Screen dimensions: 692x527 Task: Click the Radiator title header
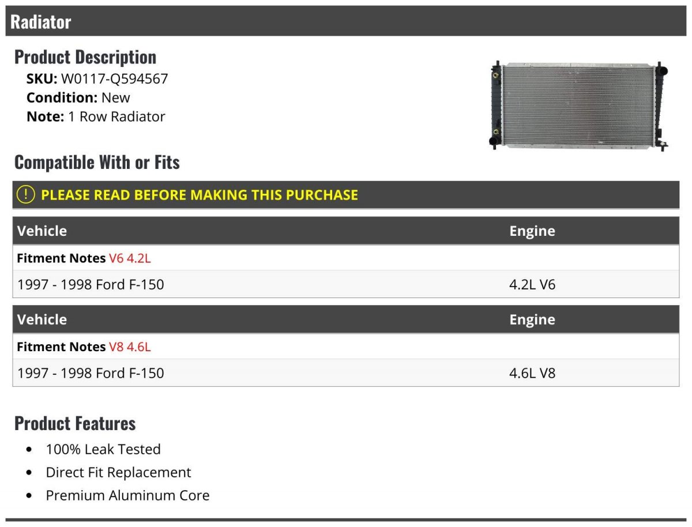point(41,22)
